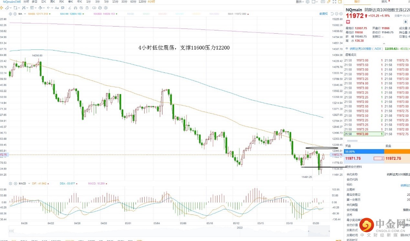
Task: Click the ellipsis handle on time navigator
Action: (x=12, y=231)
